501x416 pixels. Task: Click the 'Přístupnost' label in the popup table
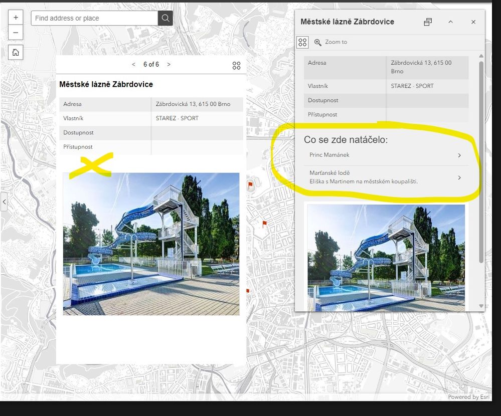pyautogui.click(x=322, y=115)
